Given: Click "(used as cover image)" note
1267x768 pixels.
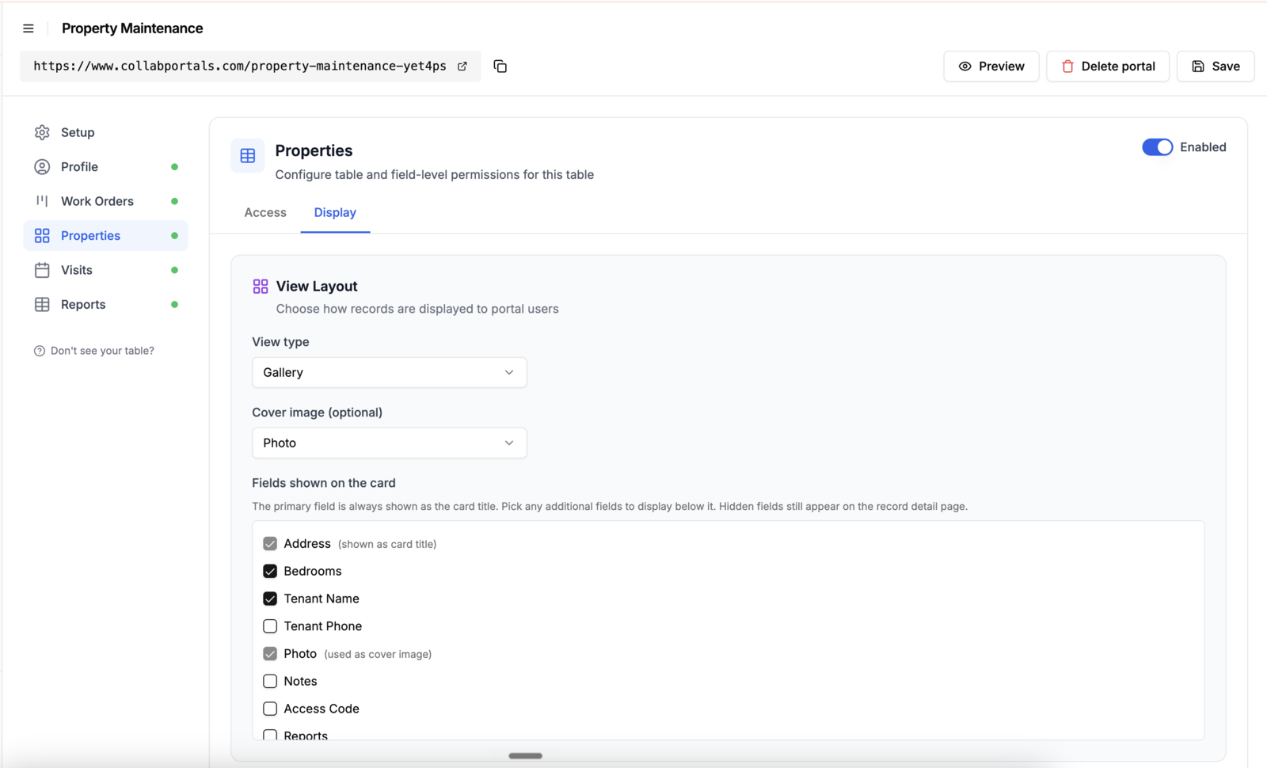Looking at the screenshot, I should click(378, 655).
